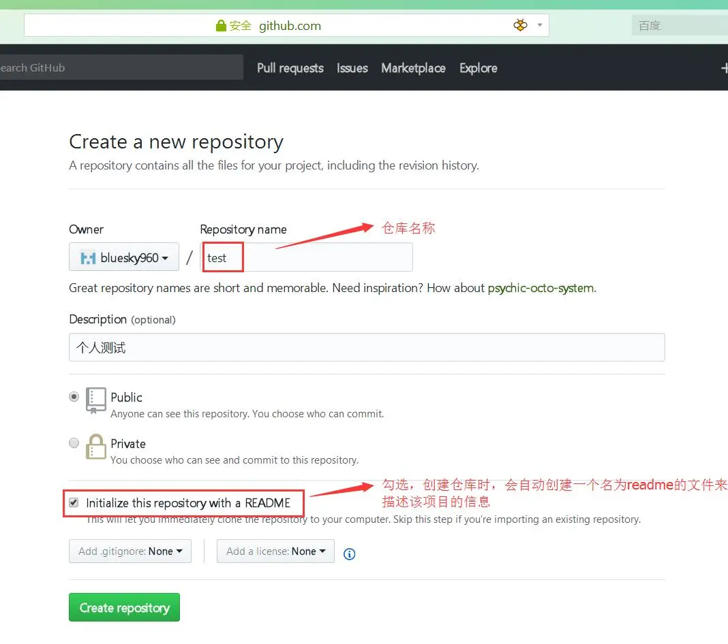The width and height of the screenshot is (728, 644).
Task: Click the Owner label
Action: tap(86, 229)
